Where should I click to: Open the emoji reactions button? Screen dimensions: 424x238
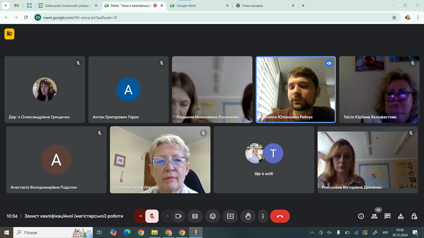(212, 216)
